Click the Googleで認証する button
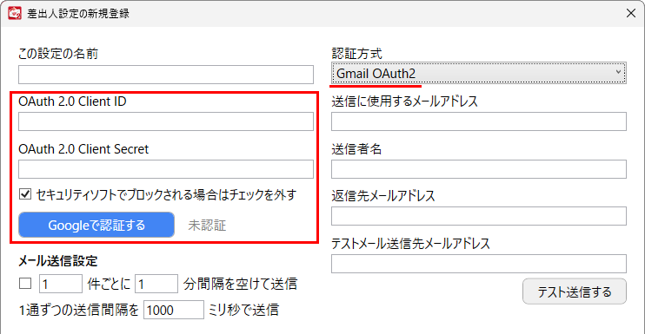This screenshot has height=334, width=645. [96, 225]
